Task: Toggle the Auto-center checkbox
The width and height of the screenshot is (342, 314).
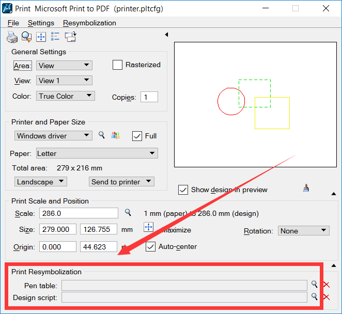Action: pyautogui.click(x=150, y=247)
